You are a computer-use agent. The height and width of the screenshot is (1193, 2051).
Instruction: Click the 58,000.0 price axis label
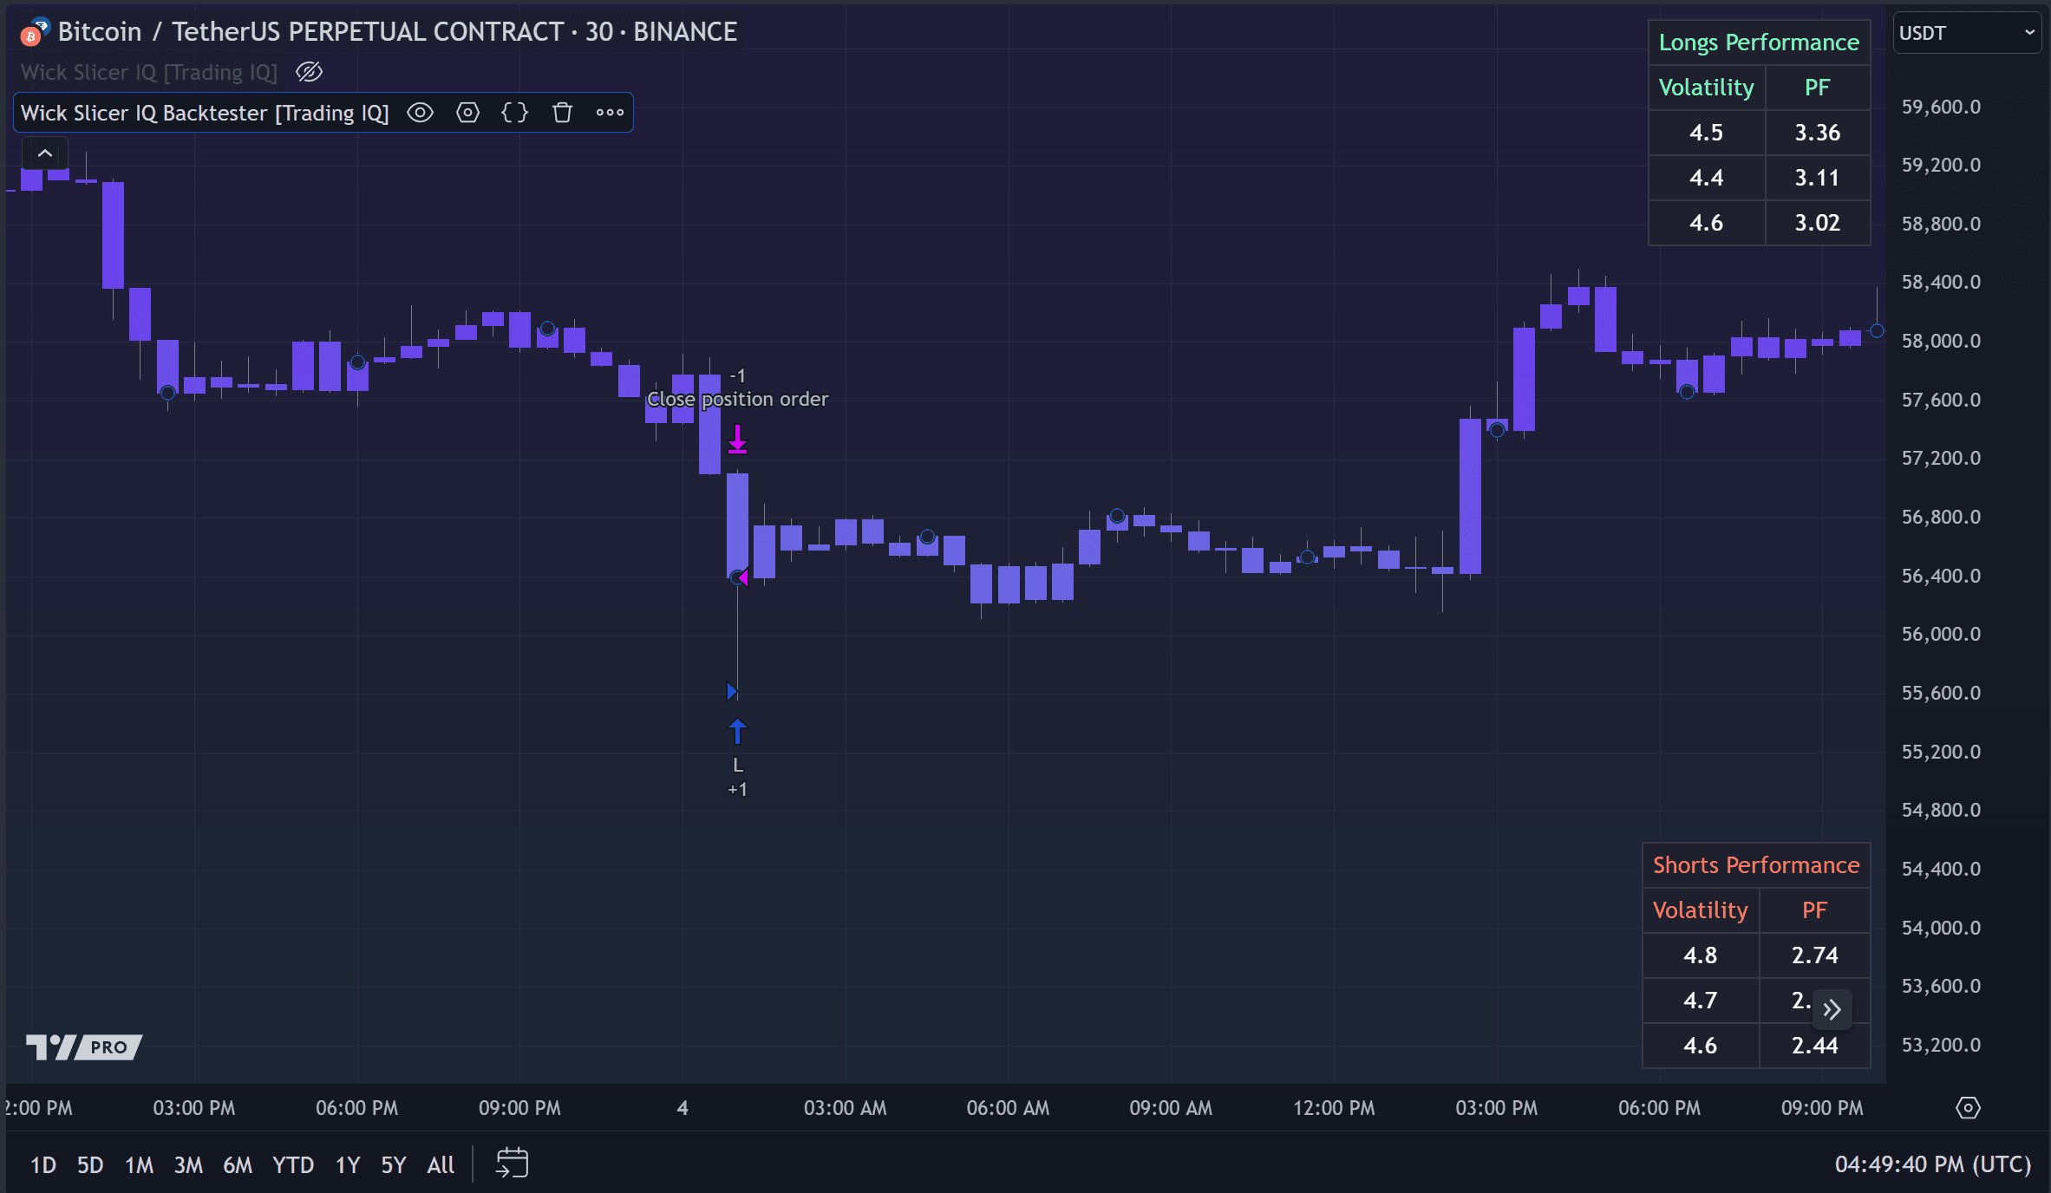[x=1941, y=341]
